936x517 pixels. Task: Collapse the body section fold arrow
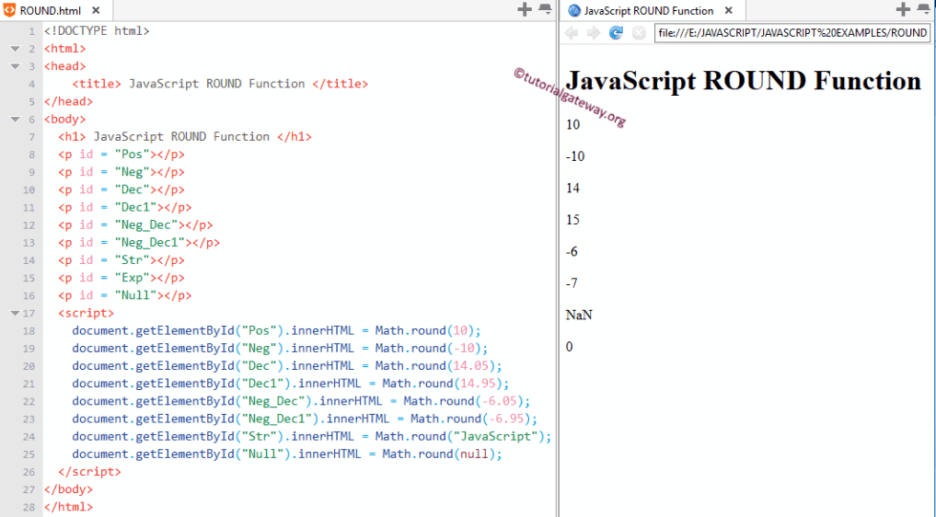click(15, 120)
